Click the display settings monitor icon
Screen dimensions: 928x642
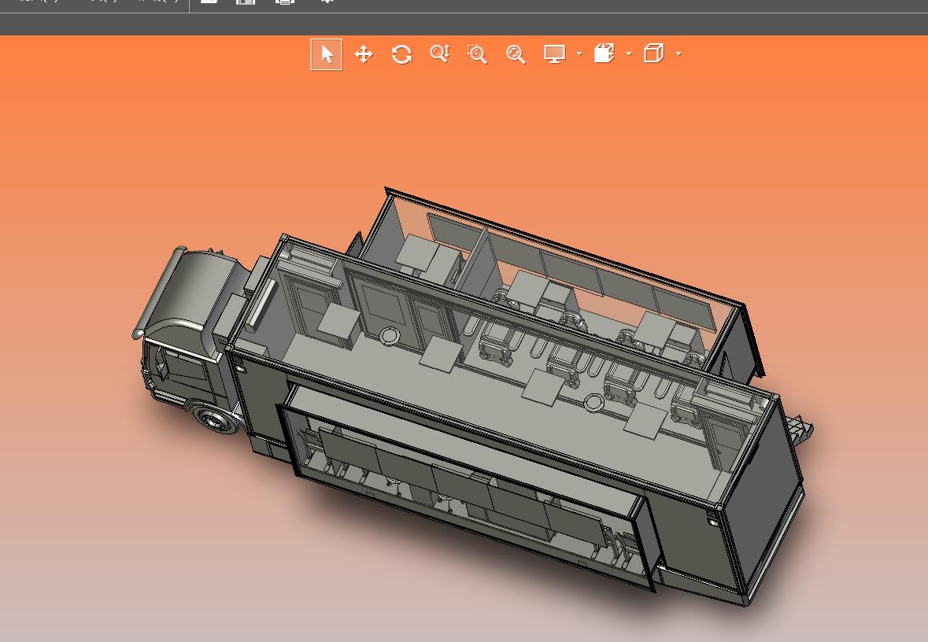click(x=555, y=53)
